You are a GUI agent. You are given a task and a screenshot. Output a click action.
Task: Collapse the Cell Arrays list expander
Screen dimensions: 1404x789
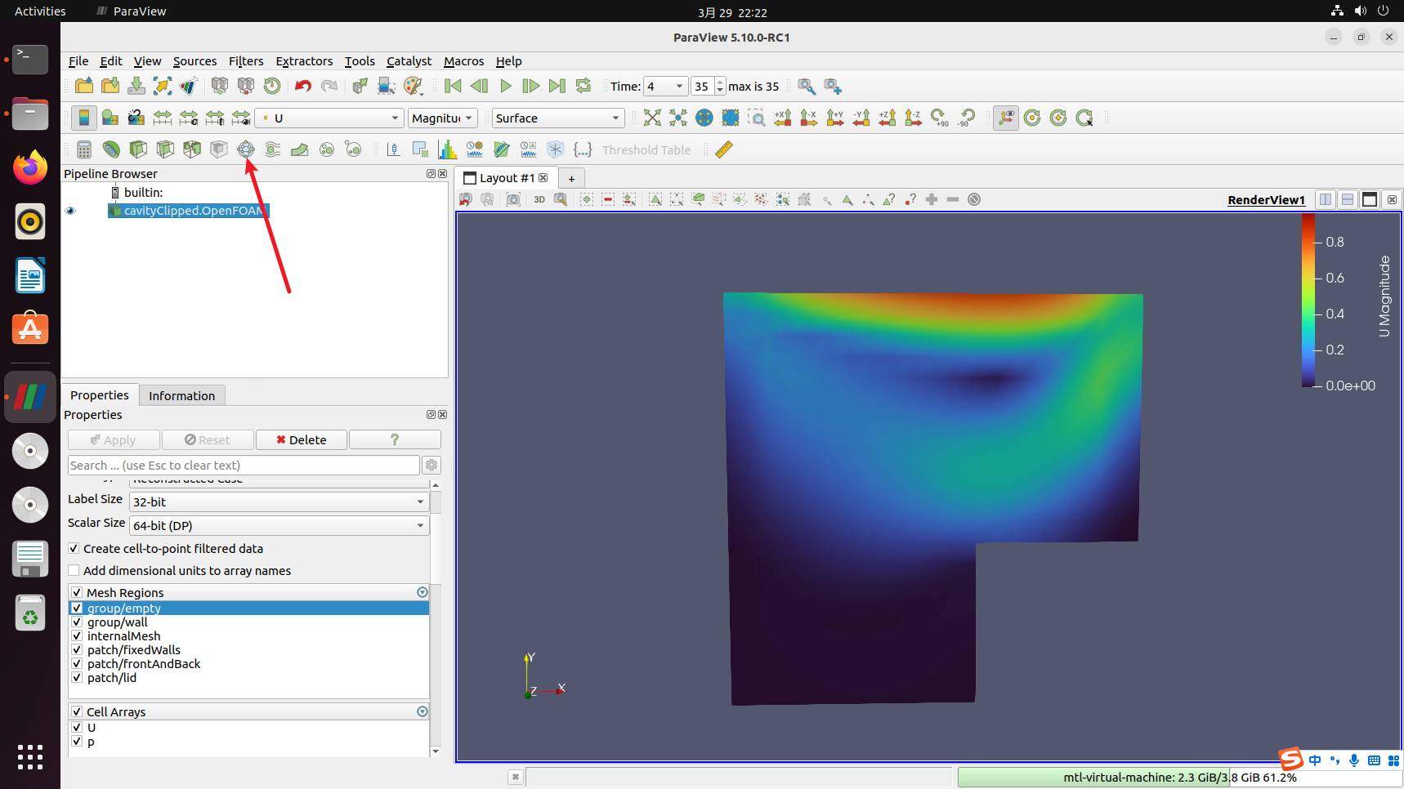coord(423,711)
